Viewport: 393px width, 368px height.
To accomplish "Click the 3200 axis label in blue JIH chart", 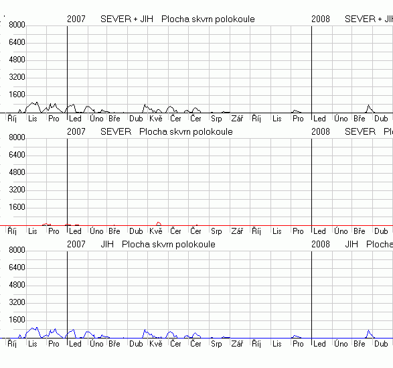I will pos(17,302).
